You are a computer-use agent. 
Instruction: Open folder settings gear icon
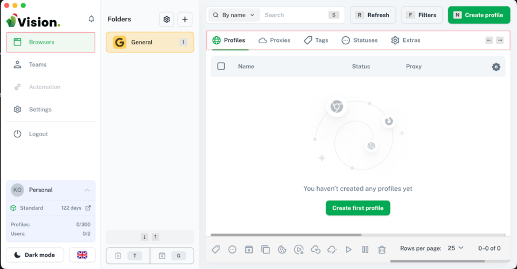point(167,20)
